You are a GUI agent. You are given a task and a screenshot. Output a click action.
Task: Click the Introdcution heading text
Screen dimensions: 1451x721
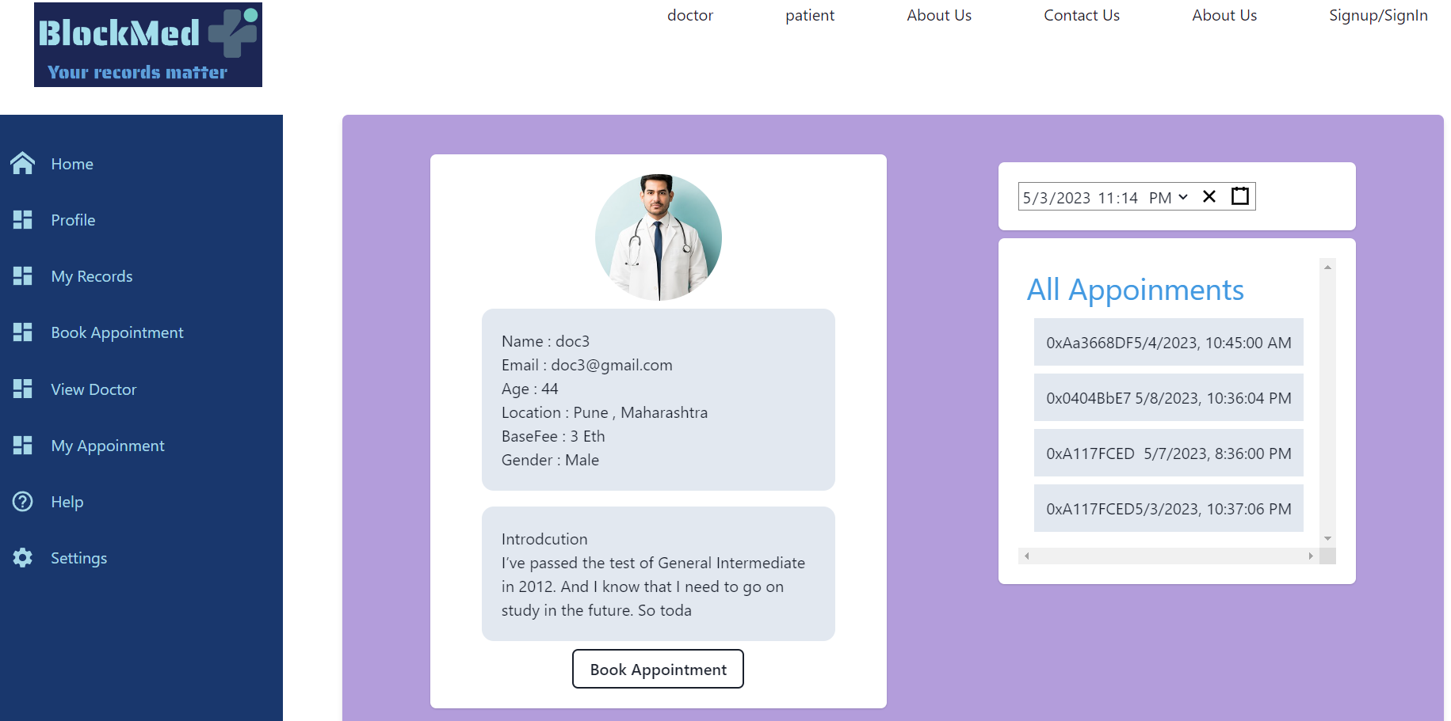point(544,539)
